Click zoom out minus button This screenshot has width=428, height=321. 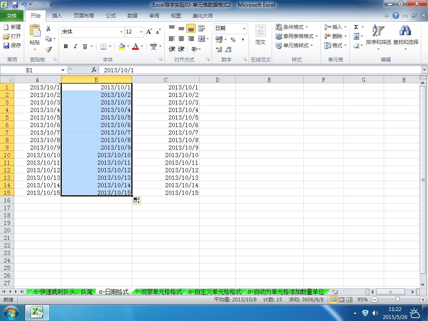tap(374, 299)
